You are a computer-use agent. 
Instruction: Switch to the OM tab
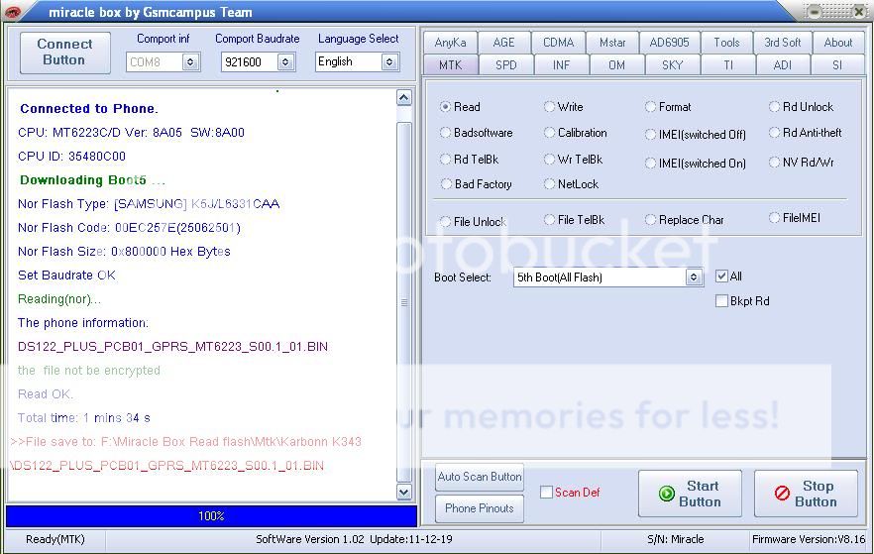(616, 64)
